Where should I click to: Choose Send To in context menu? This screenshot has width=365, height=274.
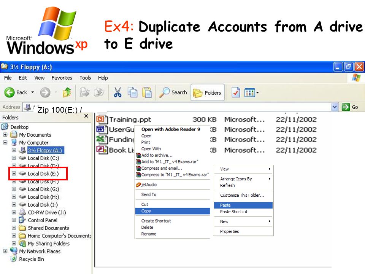149,194
